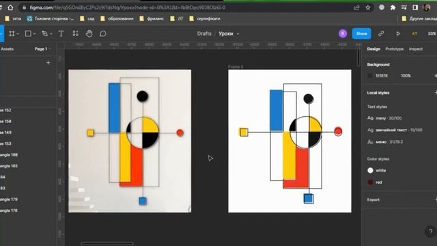Image resolution: width=437 pixels, height=246 pixels.
Task: Select the red circle in right frame
Action: (338, 131)
